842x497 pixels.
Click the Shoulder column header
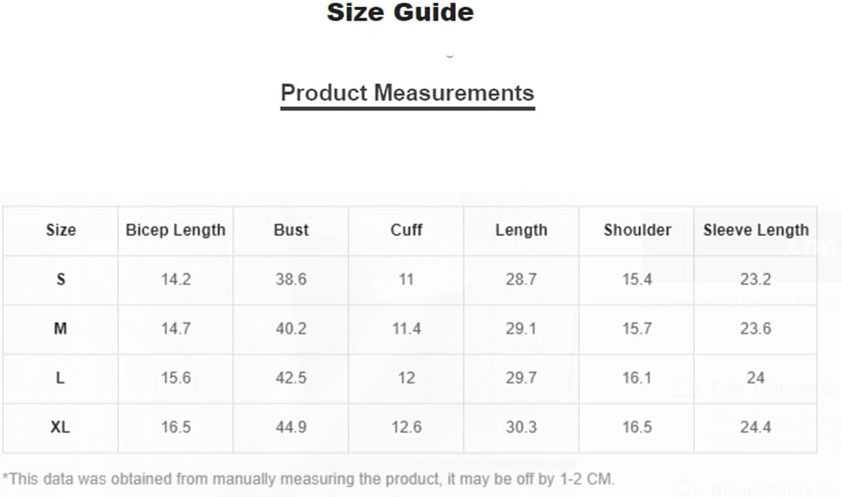[x=637, y=230]
